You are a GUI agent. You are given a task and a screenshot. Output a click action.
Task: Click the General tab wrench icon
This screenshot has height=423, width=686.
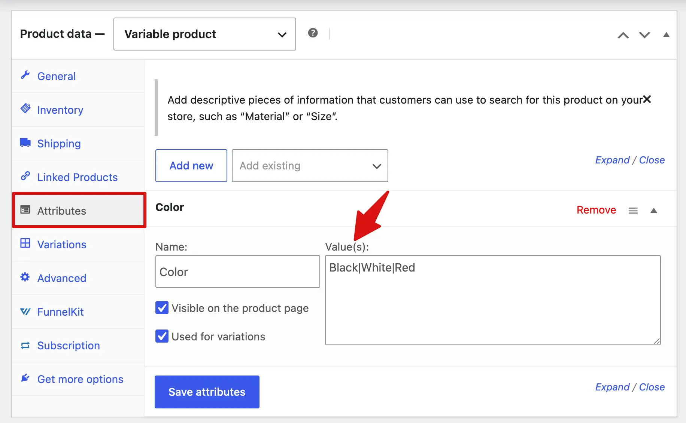pos(25,75)
